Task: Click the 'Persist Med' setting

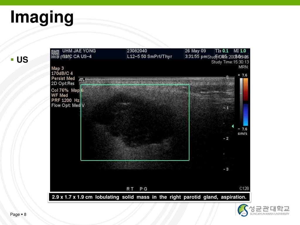Action: pyautogui.click(x=63, y=79)
